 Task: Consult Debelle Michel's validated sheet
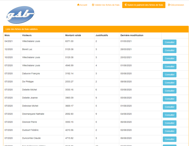(x=169, y=91)
